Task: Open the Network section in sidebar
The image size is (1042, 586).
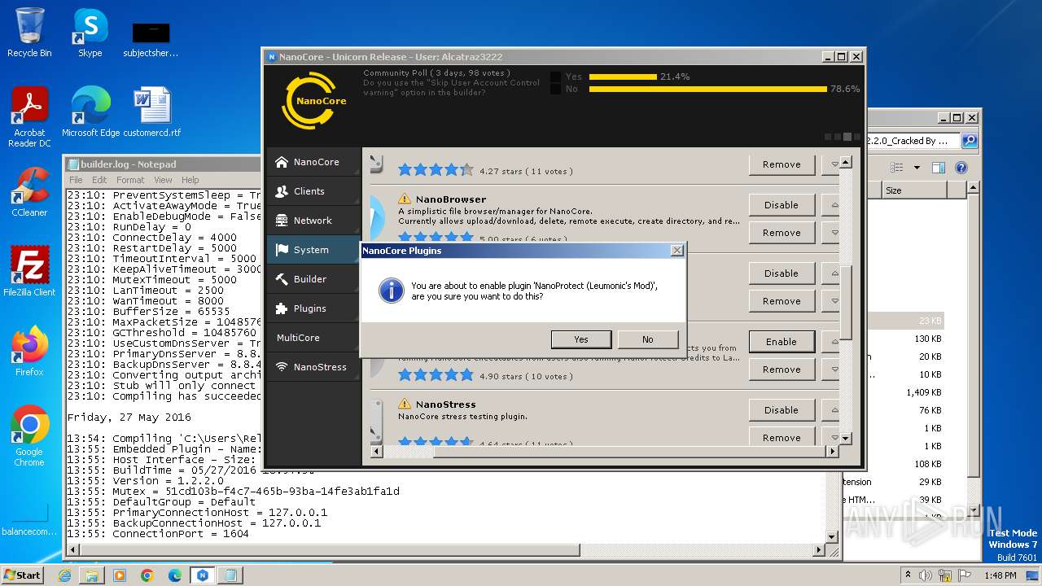Action: coord(313,221)
